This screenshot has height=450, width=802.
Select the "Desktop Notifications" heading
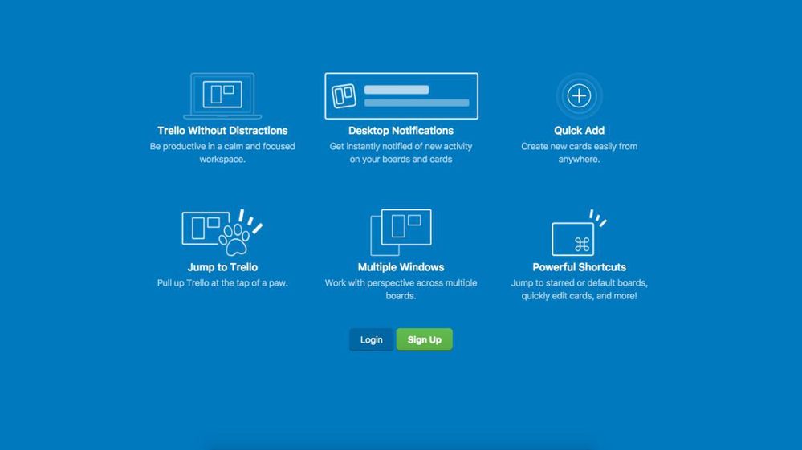[401, 131]
